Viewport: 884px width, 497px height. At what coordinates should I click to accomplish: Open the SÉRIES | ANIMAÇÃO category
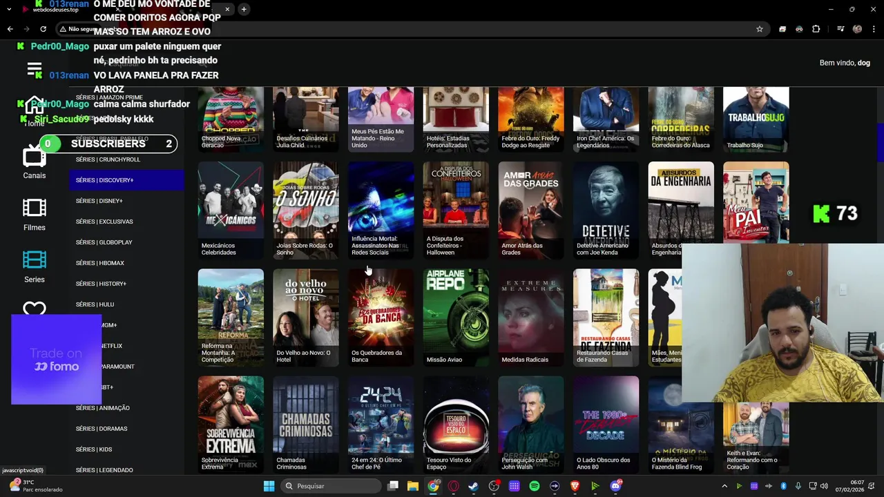[x=126, y=408]
